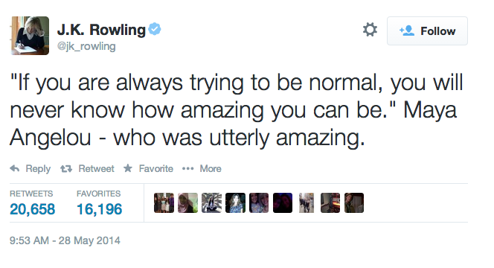The width and height of the screenshot is (494, 268).
Task: Click the Retweet arrows icon
Action: [x=66, y=169]
